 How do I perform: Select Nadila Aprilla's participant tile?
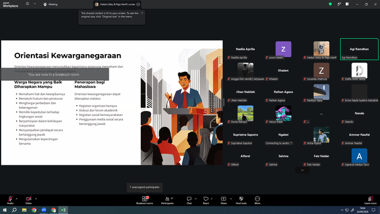click(x=245, y=49)
